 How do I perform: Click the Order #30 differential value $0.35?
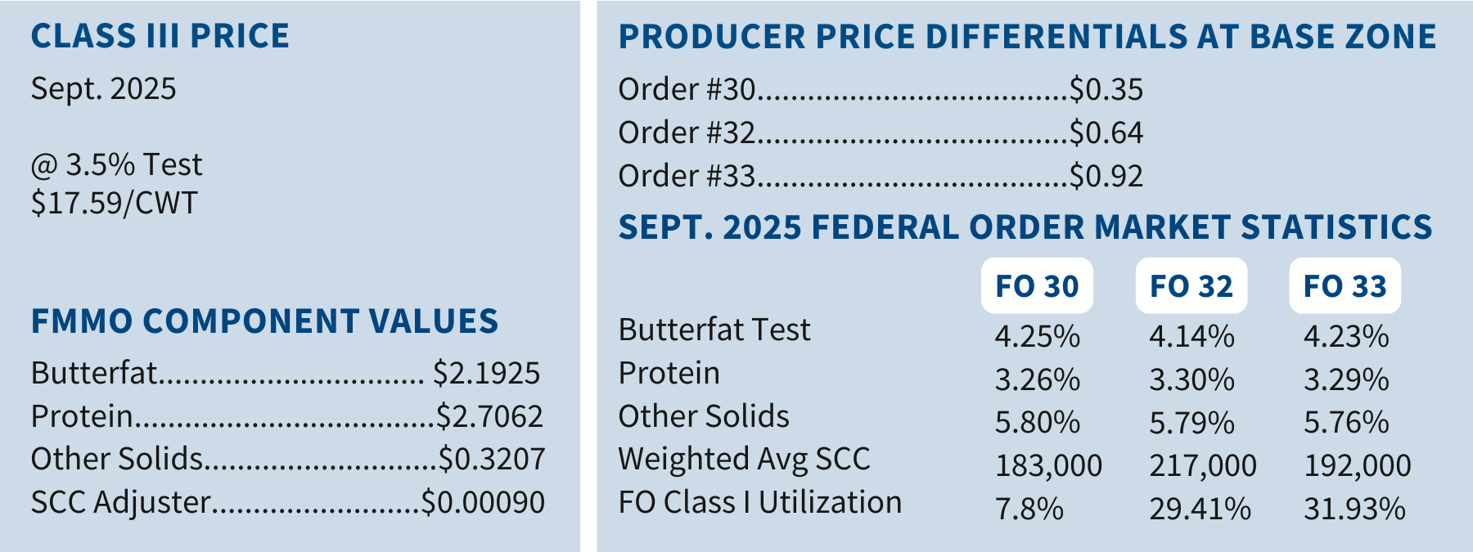tap(1106, 89)
